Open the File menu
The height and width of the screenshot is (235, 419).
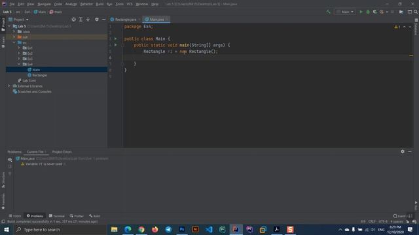[x=12, y=4]
